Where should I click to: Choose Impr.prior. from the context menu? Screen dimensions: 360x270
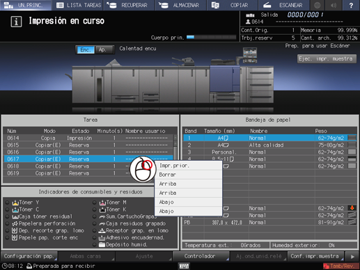[x=188, y=166]
